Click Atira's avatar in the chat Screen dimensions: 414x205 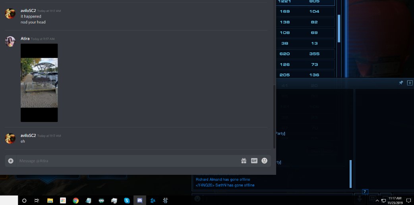click(x=10, y=41)
